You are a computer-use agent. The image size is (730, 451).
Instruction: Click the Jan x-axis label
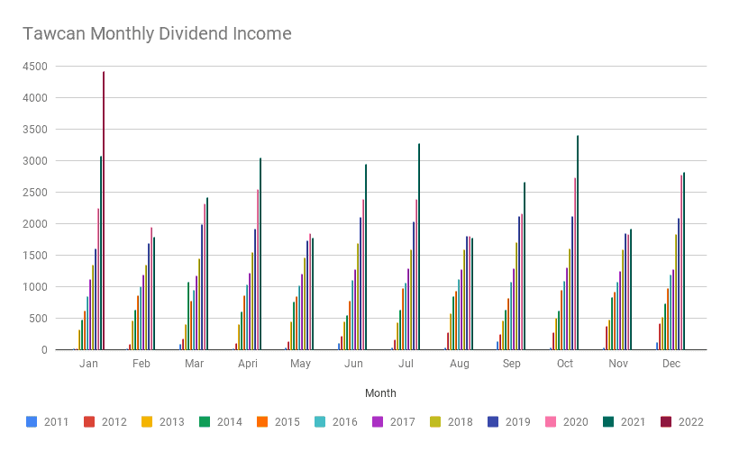(x=88, y=364)
